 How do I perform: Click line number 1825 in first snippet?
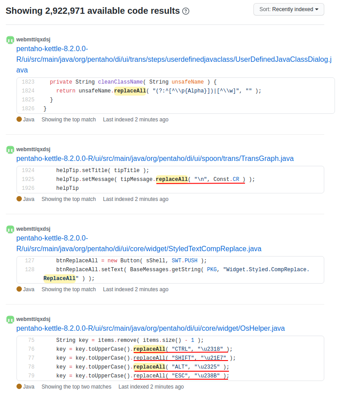28,100
